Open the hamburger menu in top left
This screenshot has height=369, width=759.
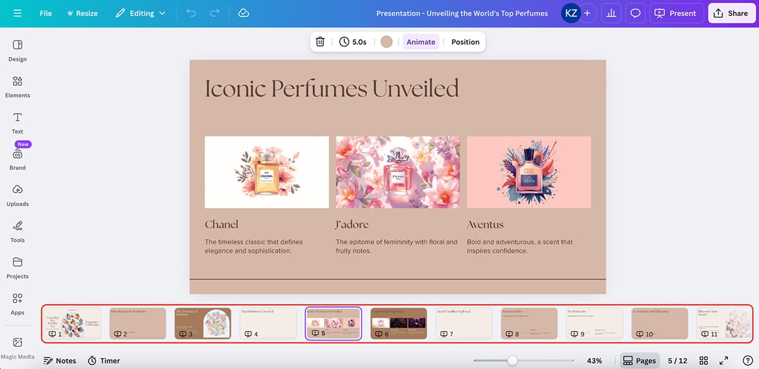(17, 13)
